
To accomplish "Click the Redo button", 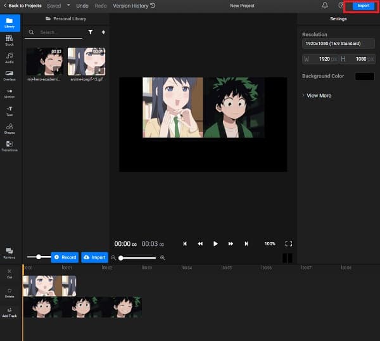I will pos(101,6).
